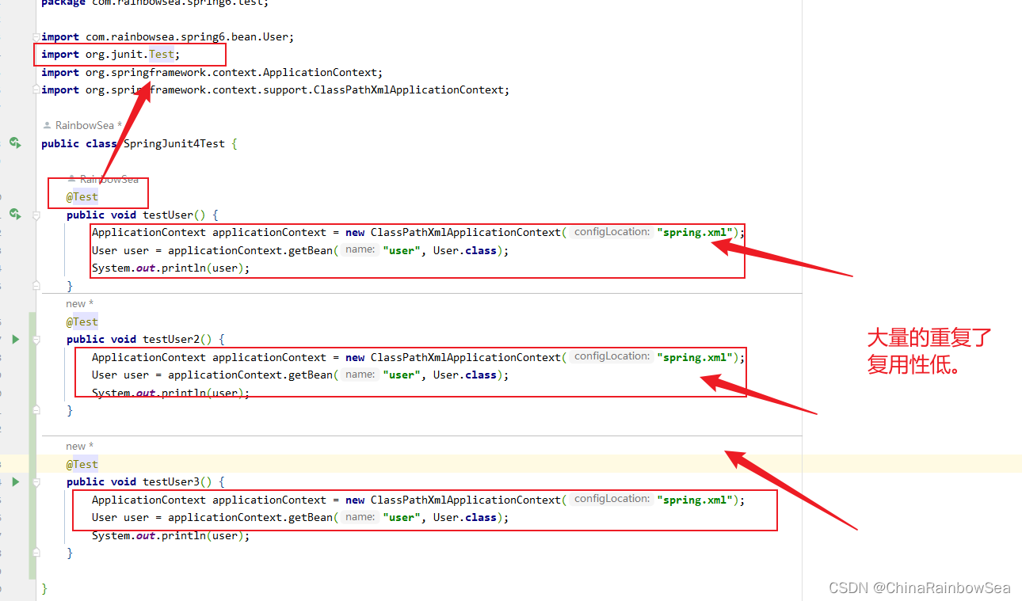Click 'Test' in the org.junit import
The image size is (1022, 601).
162,54
